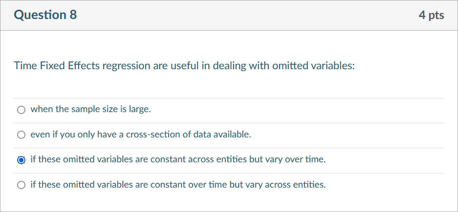Click the answer text 'even if you only have a cross-section'
Image resolution: width=458 pixels, height=212 pixels.
tap(140, 135)
